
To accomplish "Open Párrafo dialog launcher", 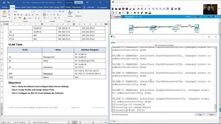I will tap(65, 21).
